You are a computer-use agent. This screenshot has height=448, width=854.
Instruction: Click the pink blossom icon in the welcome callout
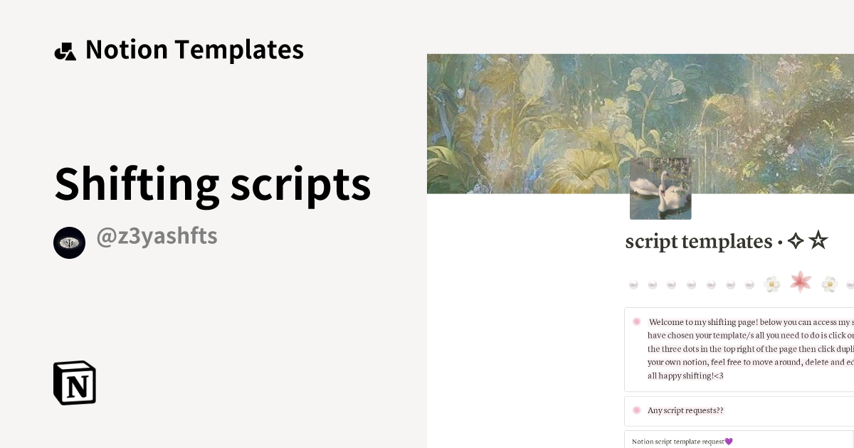pos(636,321)
